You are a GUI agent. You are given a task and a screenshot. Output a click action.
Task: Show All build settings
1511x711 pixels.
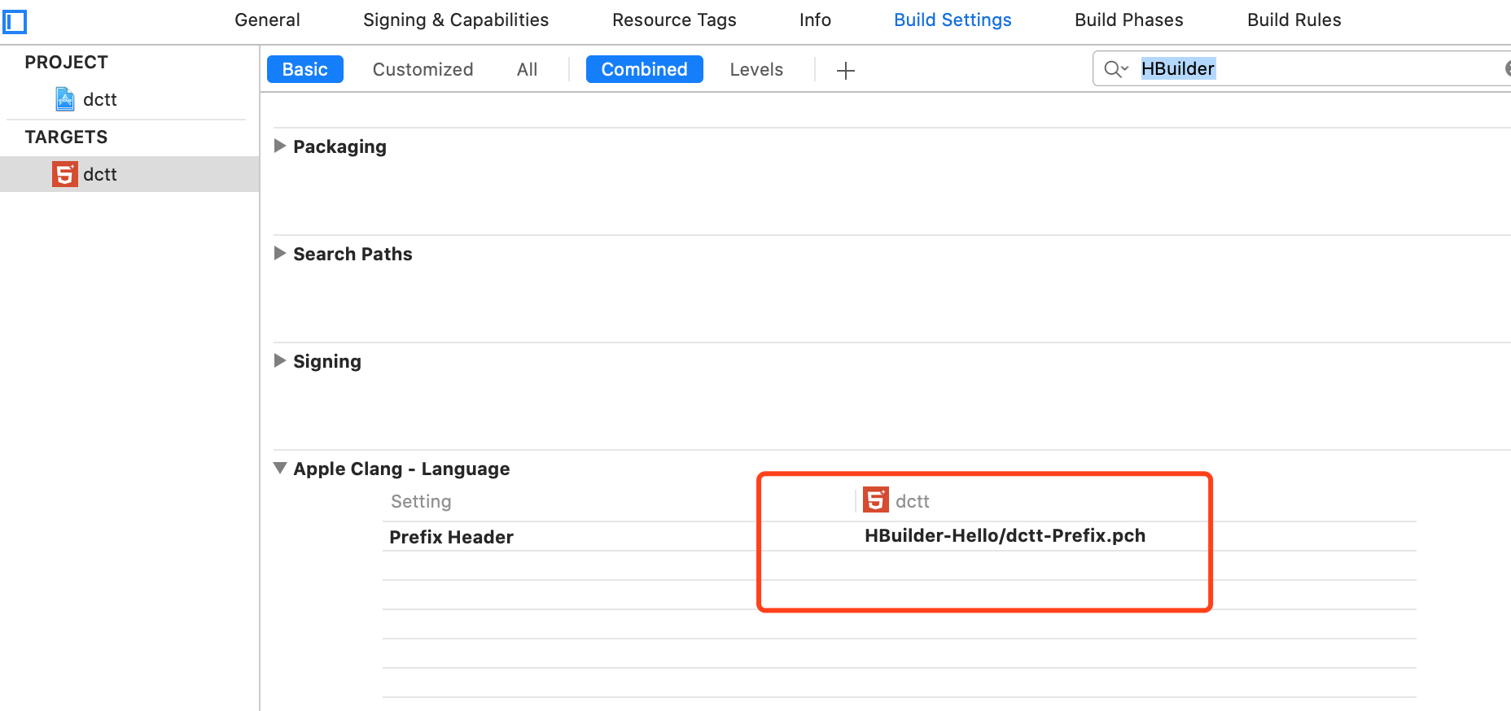(527, 70)
